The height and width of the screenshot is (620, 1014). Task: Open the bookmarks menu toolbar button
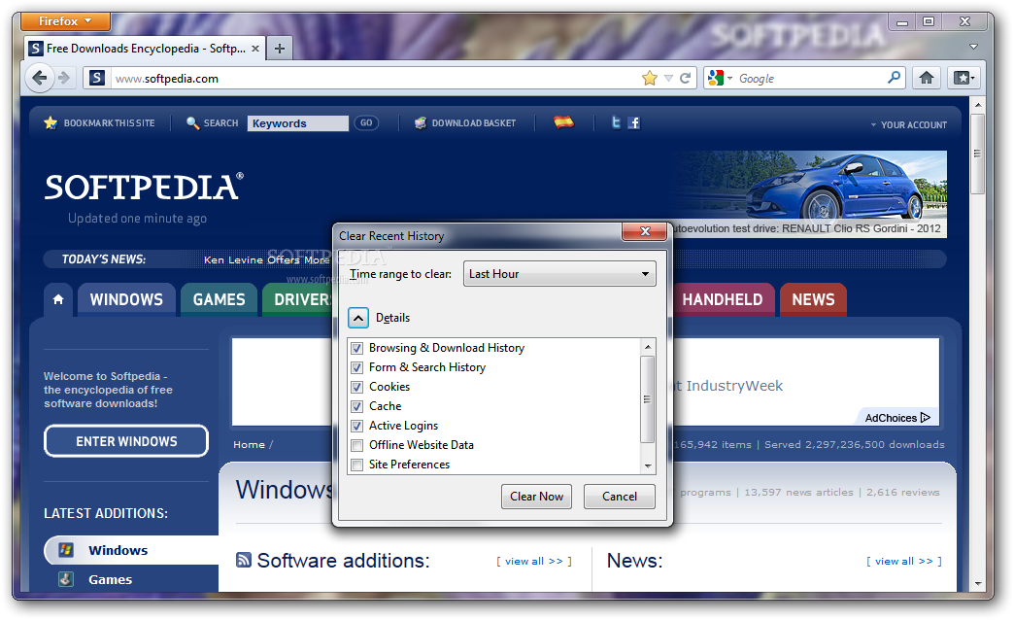(963, 78)
